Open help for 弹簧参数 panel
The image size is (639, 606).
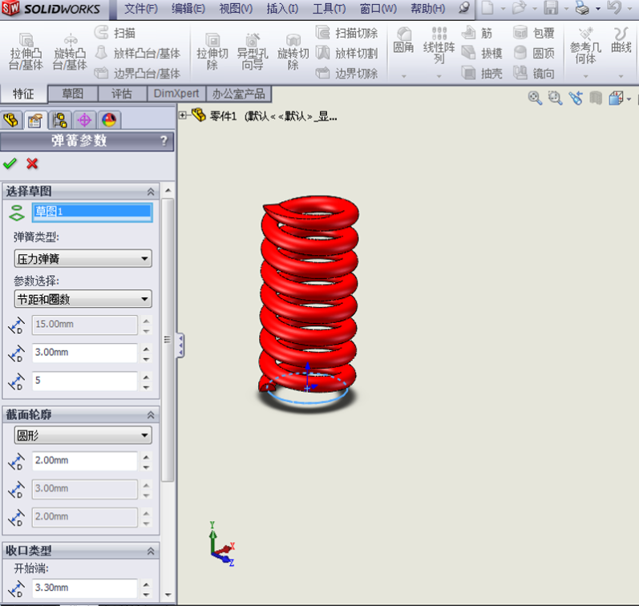point(164,141)
